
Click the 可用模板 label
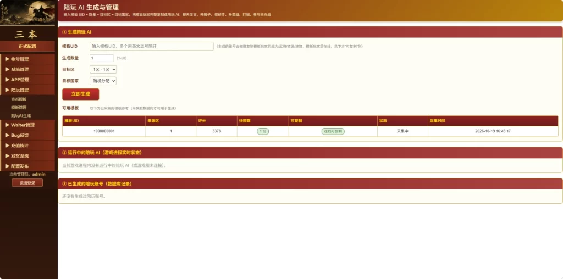[70, 108]
